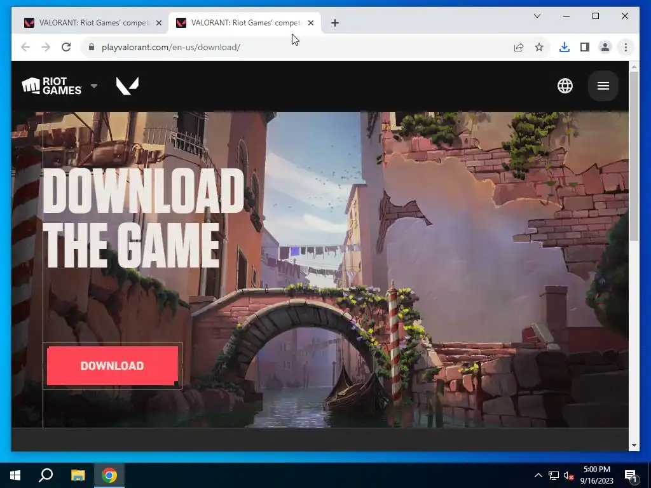Open network status tray icon
The width and height of the screenshot is (651, 488).
554,475
